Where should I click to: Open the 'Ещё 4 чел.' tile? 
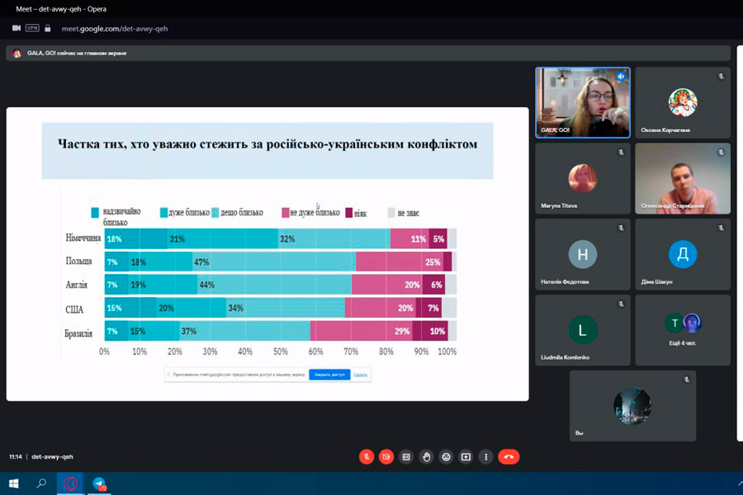click(683, 330)
